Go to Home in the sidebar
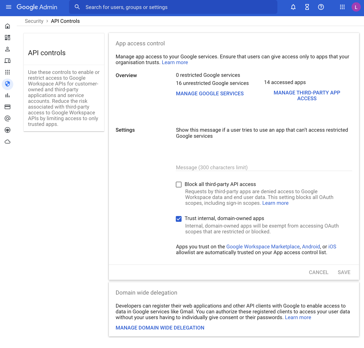364x348 pixels. tap(8, 26)
